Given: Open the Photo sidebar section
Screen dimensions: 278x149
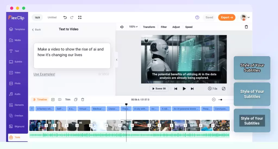Looking at the screenshot, I should coord(15,83).
